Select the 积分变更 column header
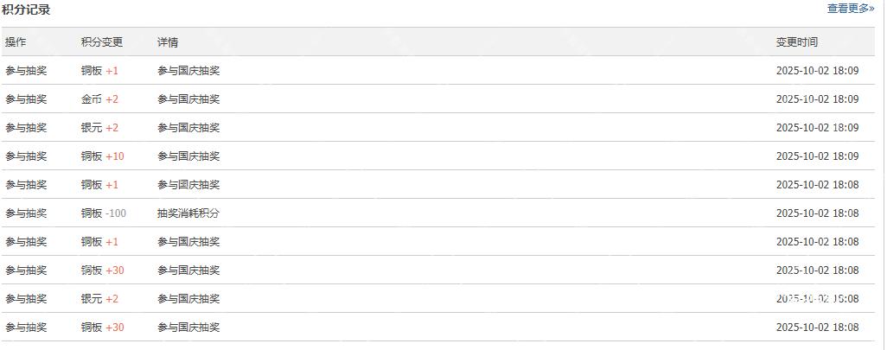 [x=102, y=42]
